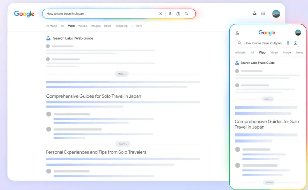
Task: Click heading Personal Experiences and Tips from Solo Travelers
Action: pyautogui.click(x=96, y=152)
